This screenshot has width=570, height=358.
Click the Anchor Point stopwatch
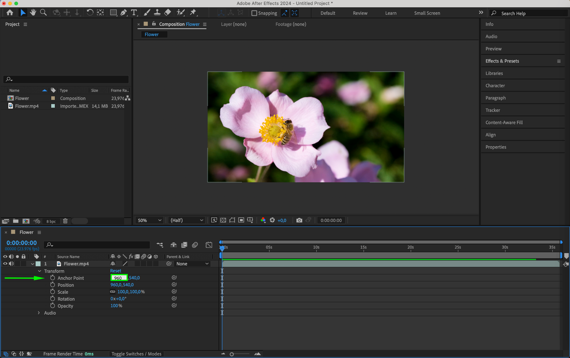coord(53,278)
